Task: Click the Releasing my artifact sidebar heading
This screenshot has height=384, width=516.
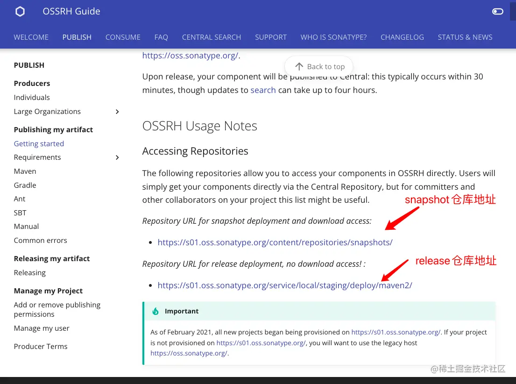Action: 52,258
